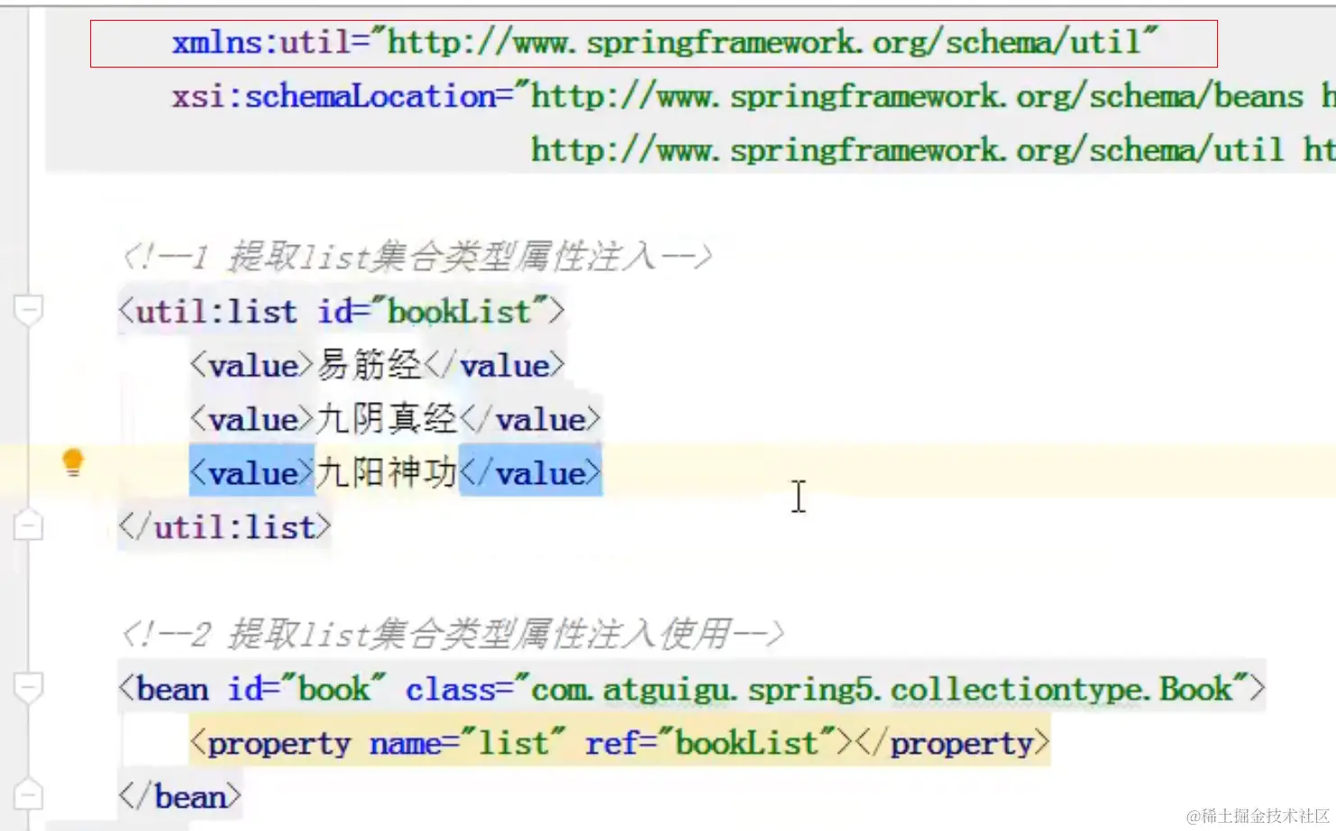
Task: Collapse the util:list opening tag fold
Action: coord(29,311)
